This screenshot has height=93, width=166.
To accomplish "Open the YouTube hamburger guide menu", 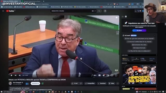I will point(3,11).
